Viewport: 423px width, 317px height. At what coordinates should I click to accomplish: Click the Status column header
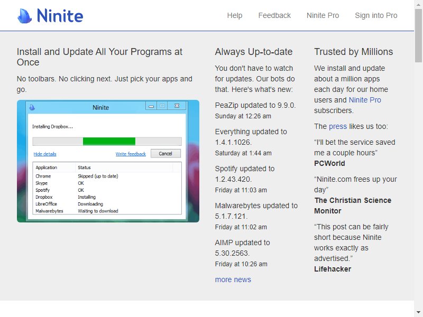84,167
